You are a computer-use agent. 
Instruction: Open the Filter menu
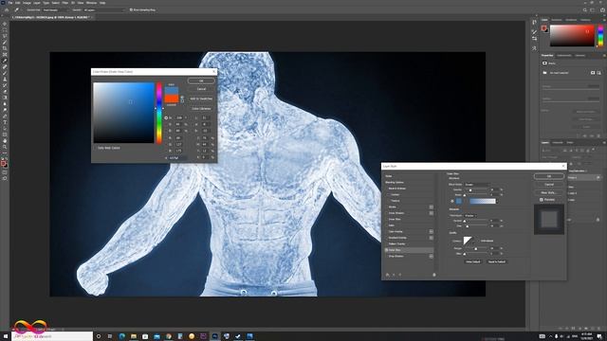[x=65, y=3]
